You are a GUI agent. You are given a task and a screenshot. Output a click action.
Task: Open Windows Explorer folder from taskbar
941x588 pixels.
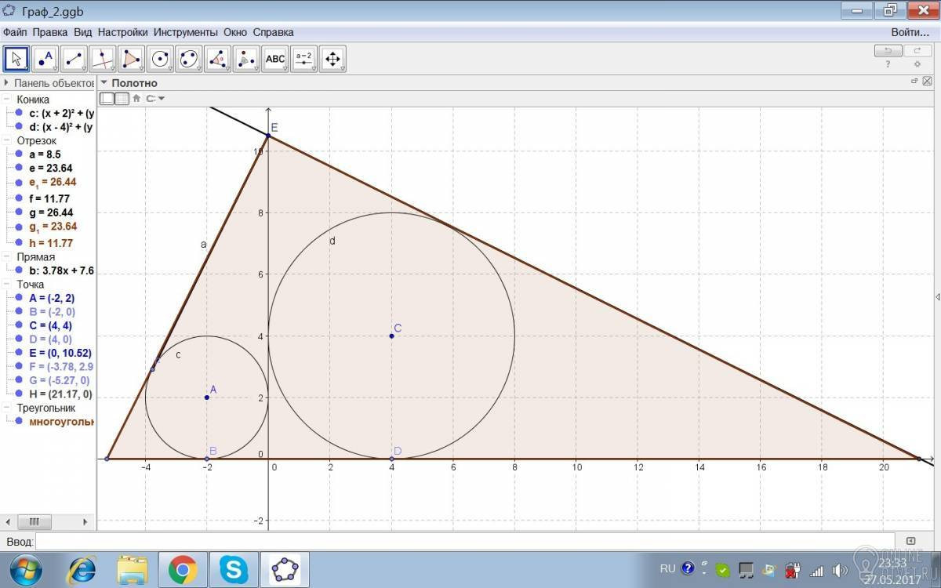click(133, 570)
